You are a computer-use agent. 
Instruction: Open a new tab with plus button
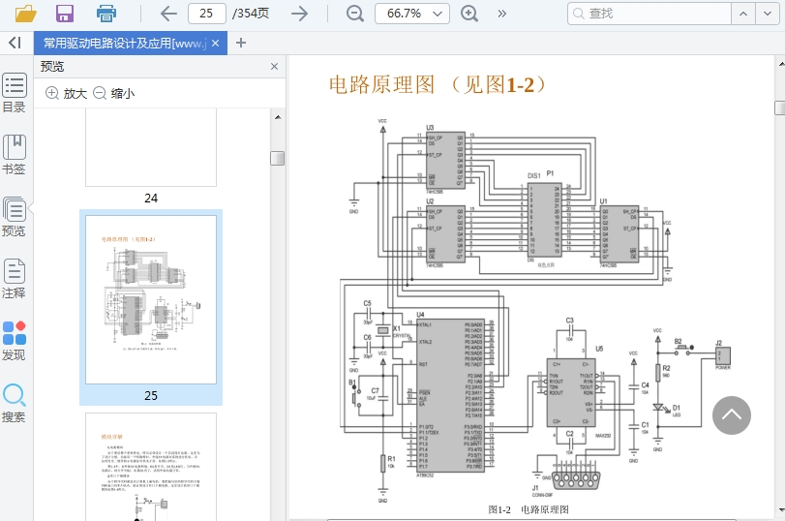coord(241,43)
